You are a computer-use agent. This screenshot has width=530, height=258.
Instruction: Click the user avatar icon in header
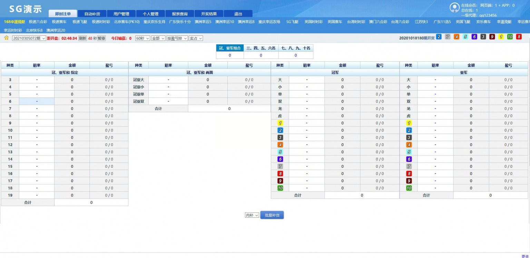tap(454, 8)
